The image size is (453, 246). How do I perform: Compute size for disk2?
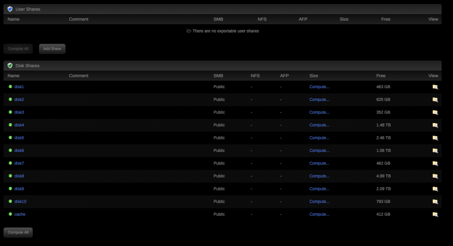(x=319, y=99)
